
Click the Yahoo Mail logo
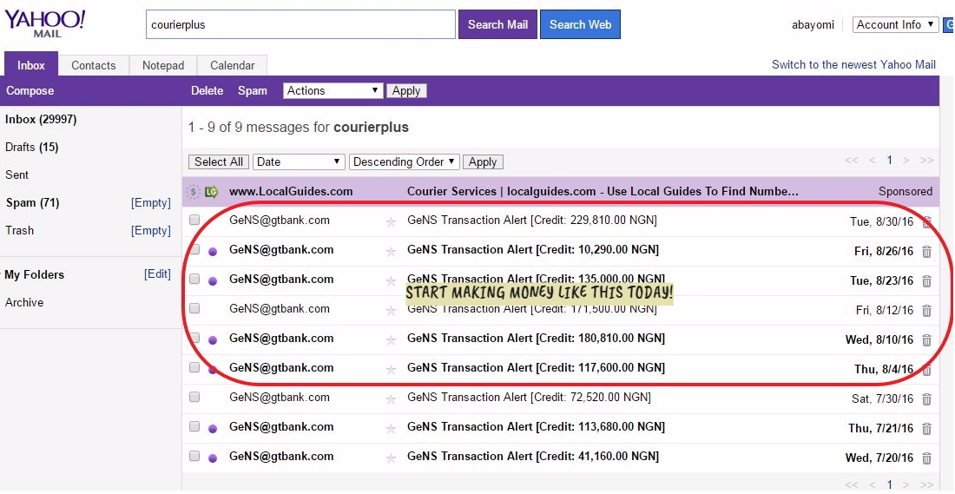click(44, 23)
